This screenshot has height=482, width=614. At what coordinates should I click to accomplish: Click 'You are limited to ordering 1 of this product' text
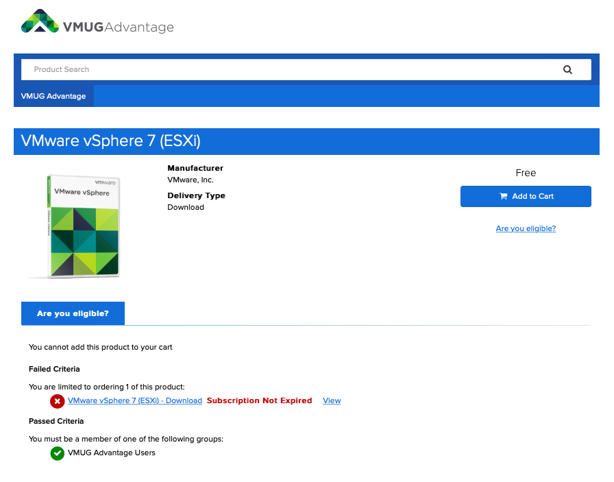106,387
